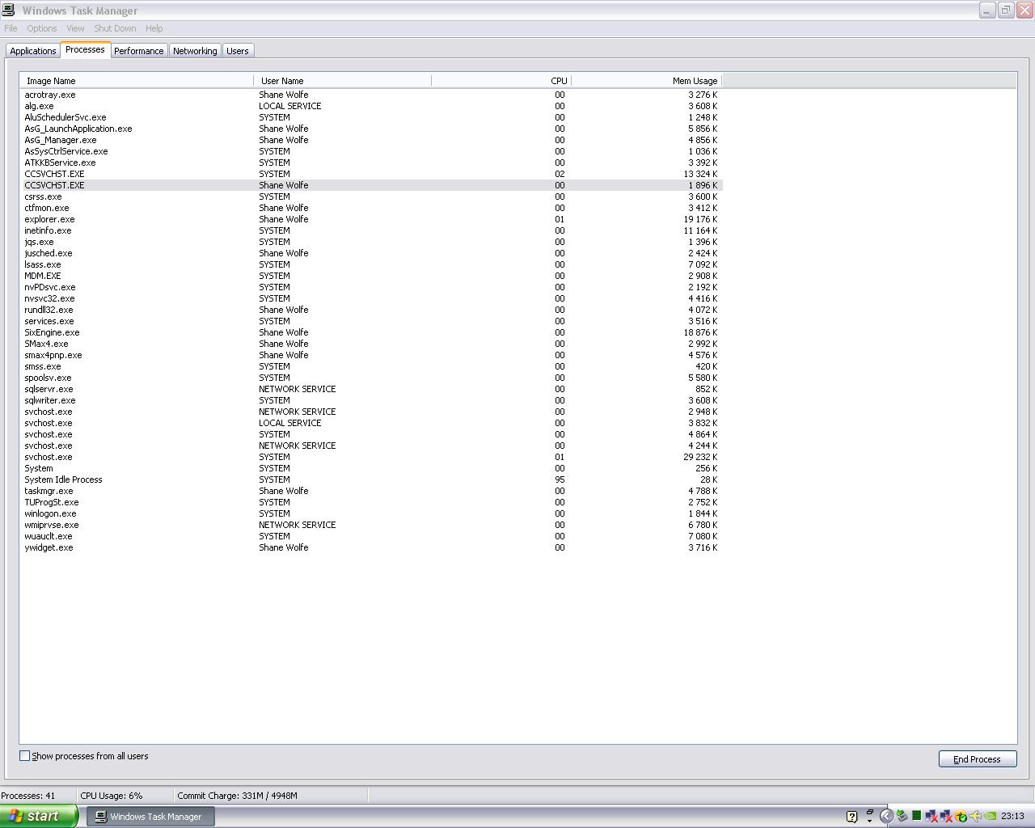This screenshot has height=828, width=1035.
Task: Select the TUProgSt.exe process
Action: pyautogui.click(x=371, y=502)
